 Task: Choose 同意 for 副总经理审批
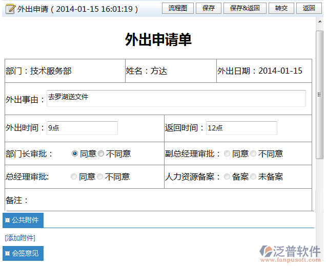pyautogui.click(x=227, y=153)
